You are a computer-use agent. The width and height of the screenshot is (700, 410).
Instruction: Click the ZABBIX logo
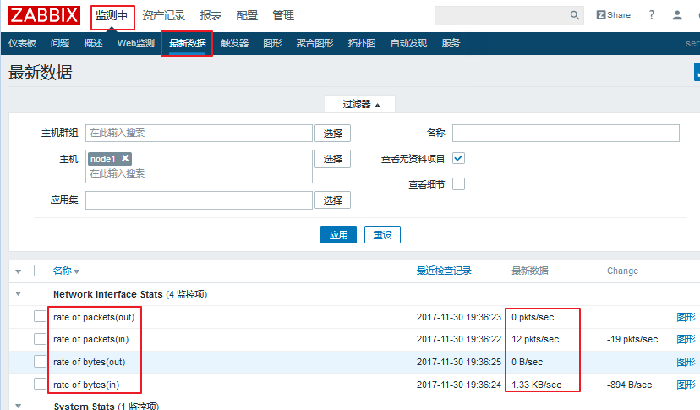coord(45,15)
